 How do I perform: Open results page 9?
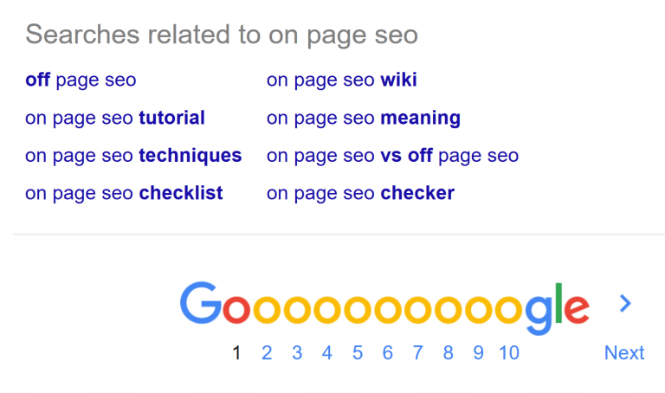tap(478, 352)
